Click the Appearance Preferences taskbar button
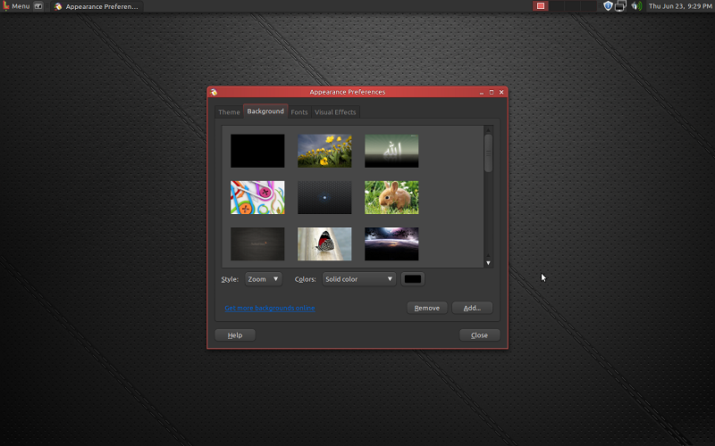Image resolution: width=715 pixels, height=446 pixels. (97, 6)
